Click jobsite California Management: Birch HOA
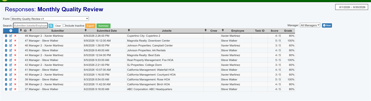Image resolution: width=371 pixels, height=101 pixels. (x=148, y=84)
